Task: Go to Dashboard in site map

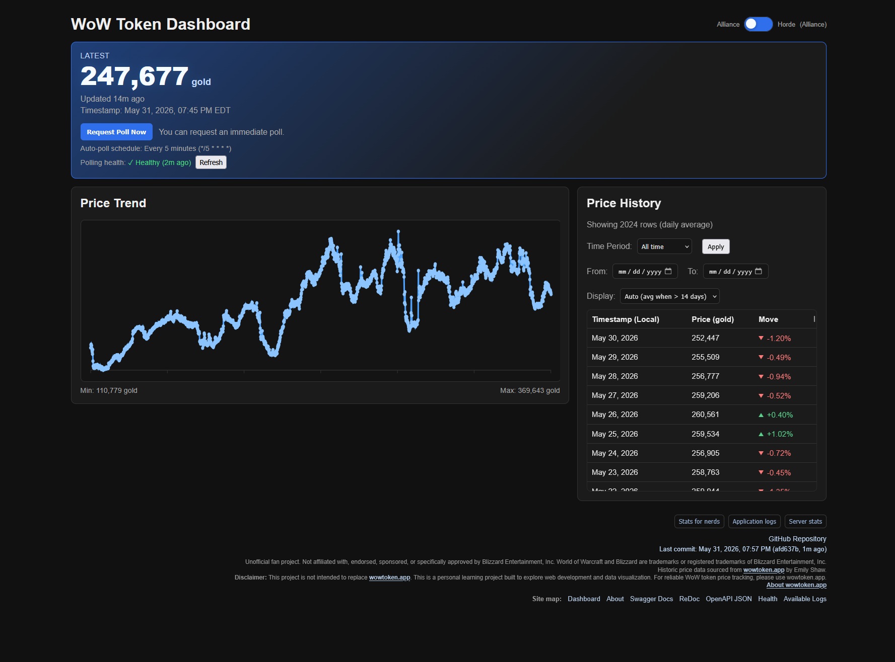Action: [x=584, y=599]
